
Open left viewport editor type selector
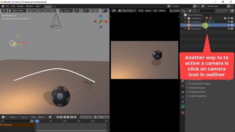pos(4,11)
